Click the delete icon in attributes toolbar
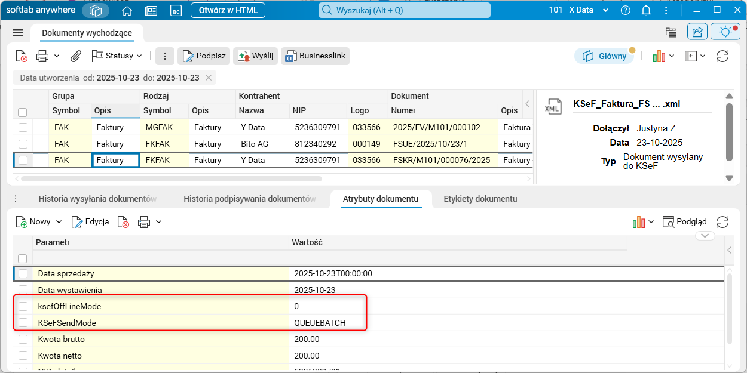747x373 pixels. click(123, 222)
